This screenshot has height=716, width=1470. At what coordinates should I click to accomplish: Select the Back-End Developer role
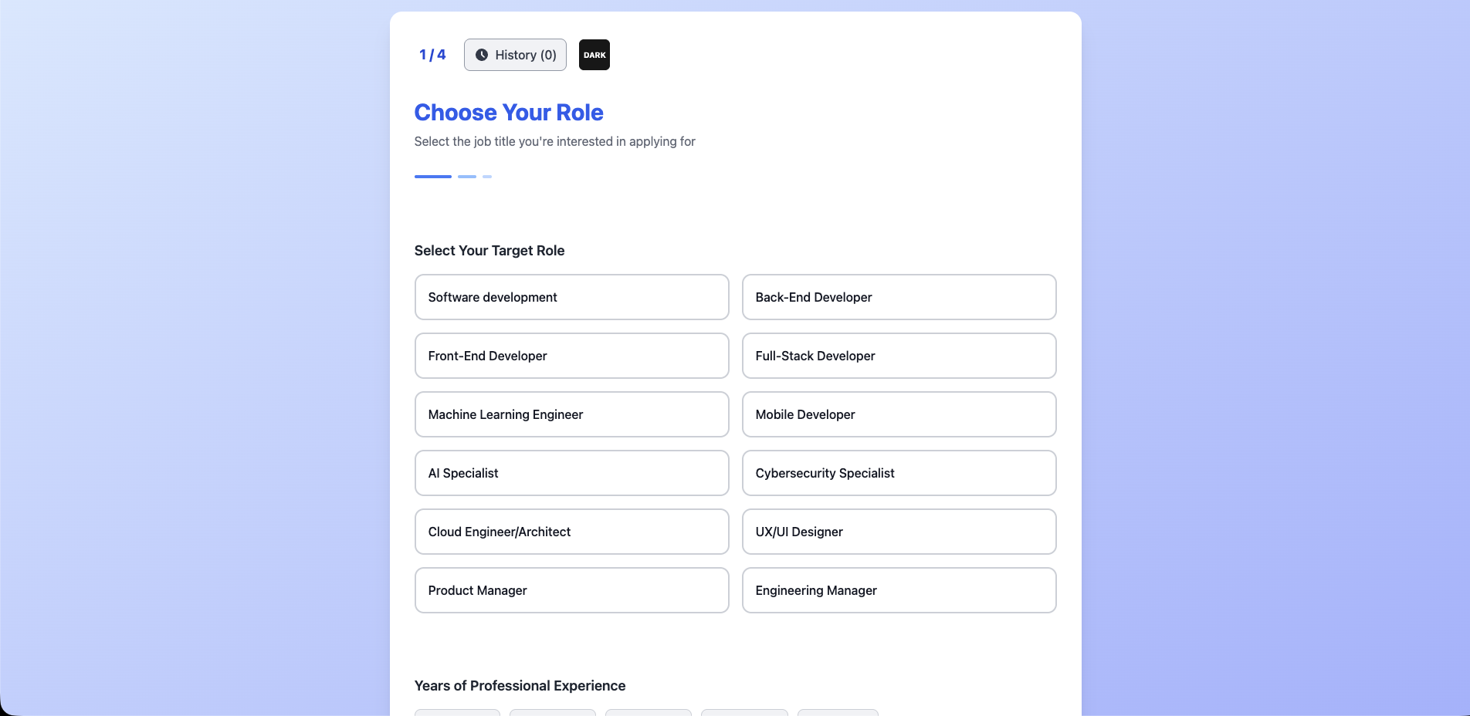[898, 297]
